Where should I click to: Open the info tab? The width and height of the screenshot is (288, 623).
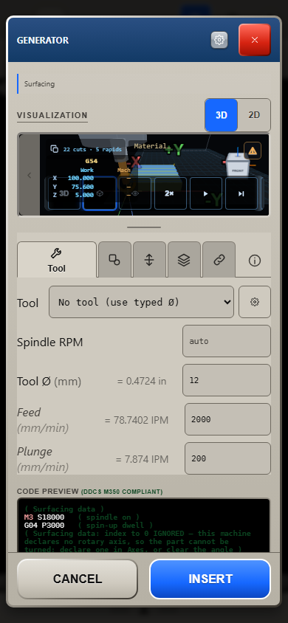pyautogui.click(x=254, y=261)
